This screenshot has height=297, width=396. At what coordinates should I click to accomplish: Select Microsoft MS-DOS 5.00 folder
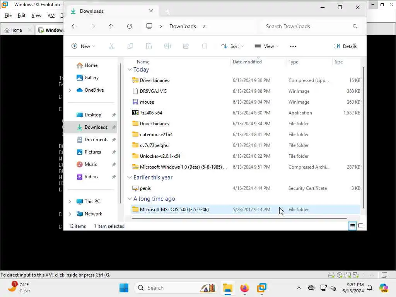[245, 209]
